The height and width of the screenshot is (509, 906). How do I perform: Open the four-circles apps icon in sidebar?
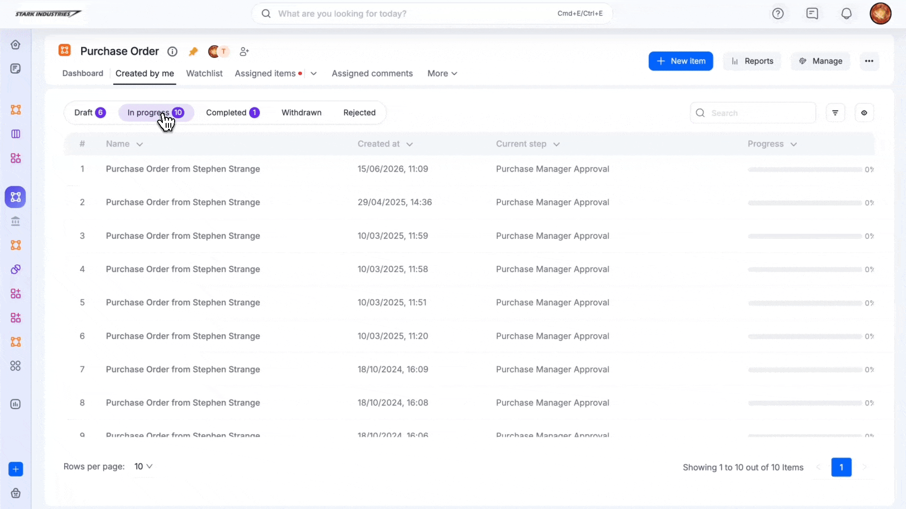tap(16, 366)
